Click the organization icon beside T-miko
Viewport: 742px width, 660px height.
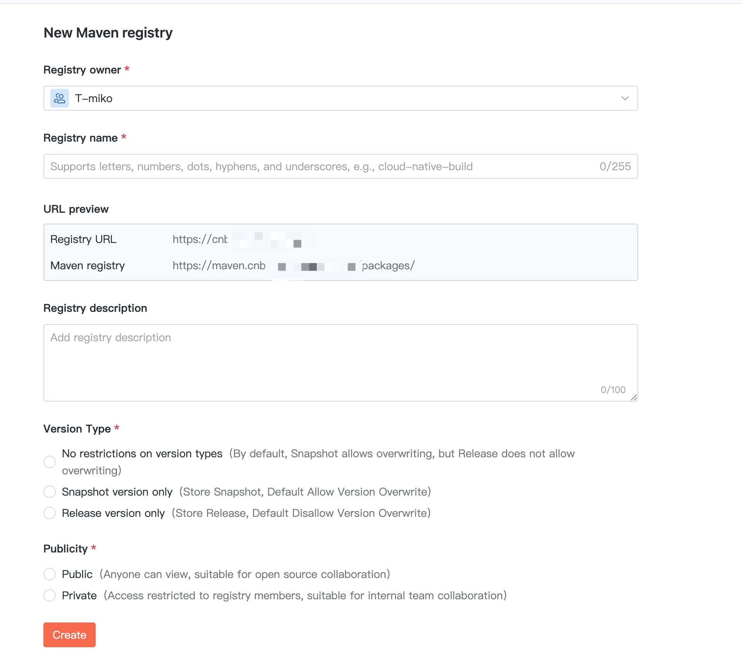tap(60, 98)
